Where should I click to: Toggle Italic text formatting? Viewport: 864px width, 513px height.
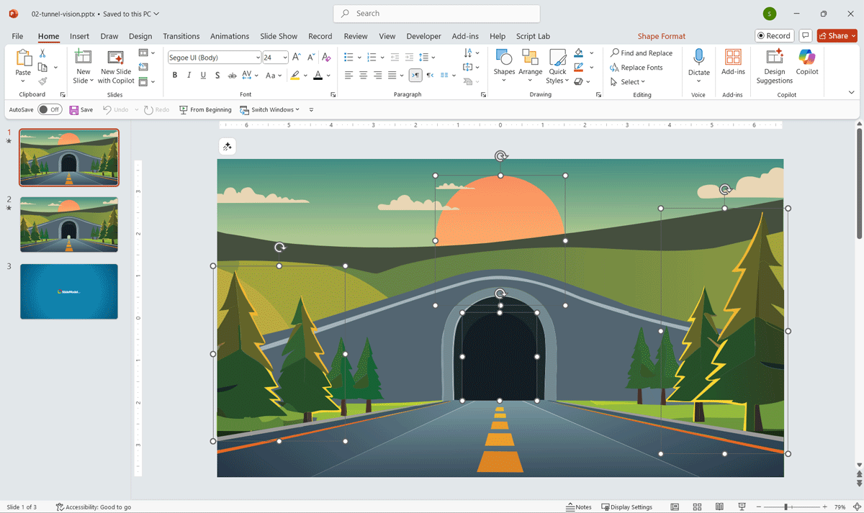click(x=189, y=76)
